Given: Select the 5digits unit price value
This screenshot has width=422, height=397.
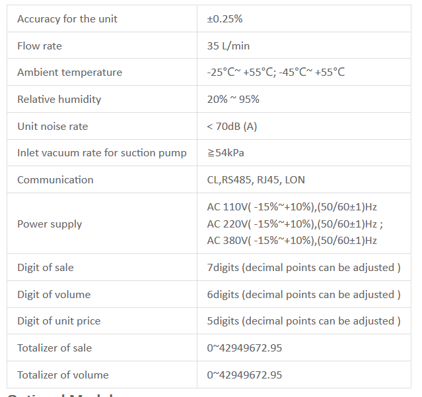Looking at the screenshot, I should (304, 321).
